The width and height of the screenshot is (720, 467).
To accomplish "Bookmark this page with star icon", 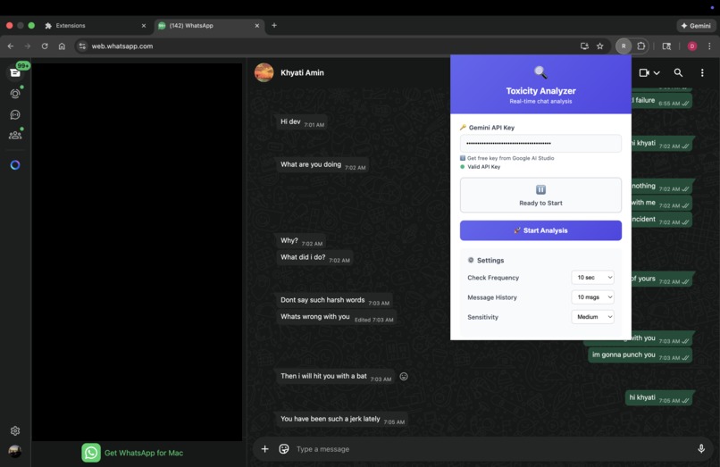I will pos(599,46).
